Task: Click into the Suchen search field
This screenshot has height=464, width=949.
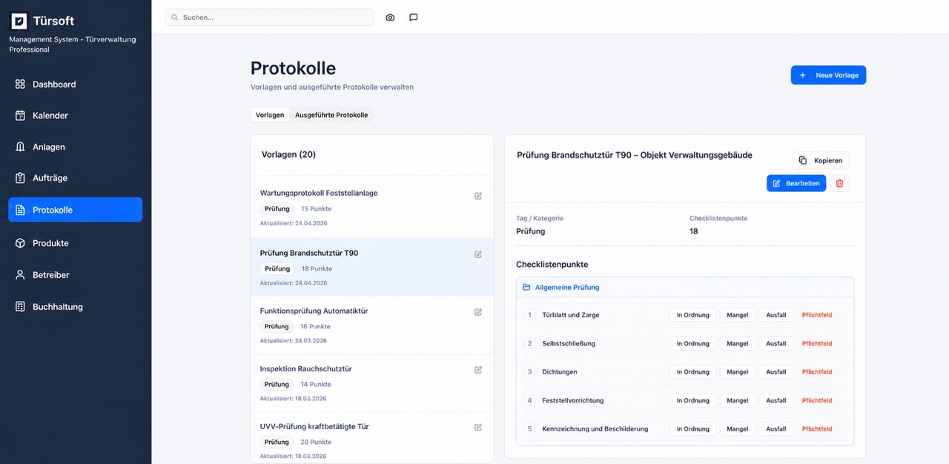Action: tap(270, 17)
